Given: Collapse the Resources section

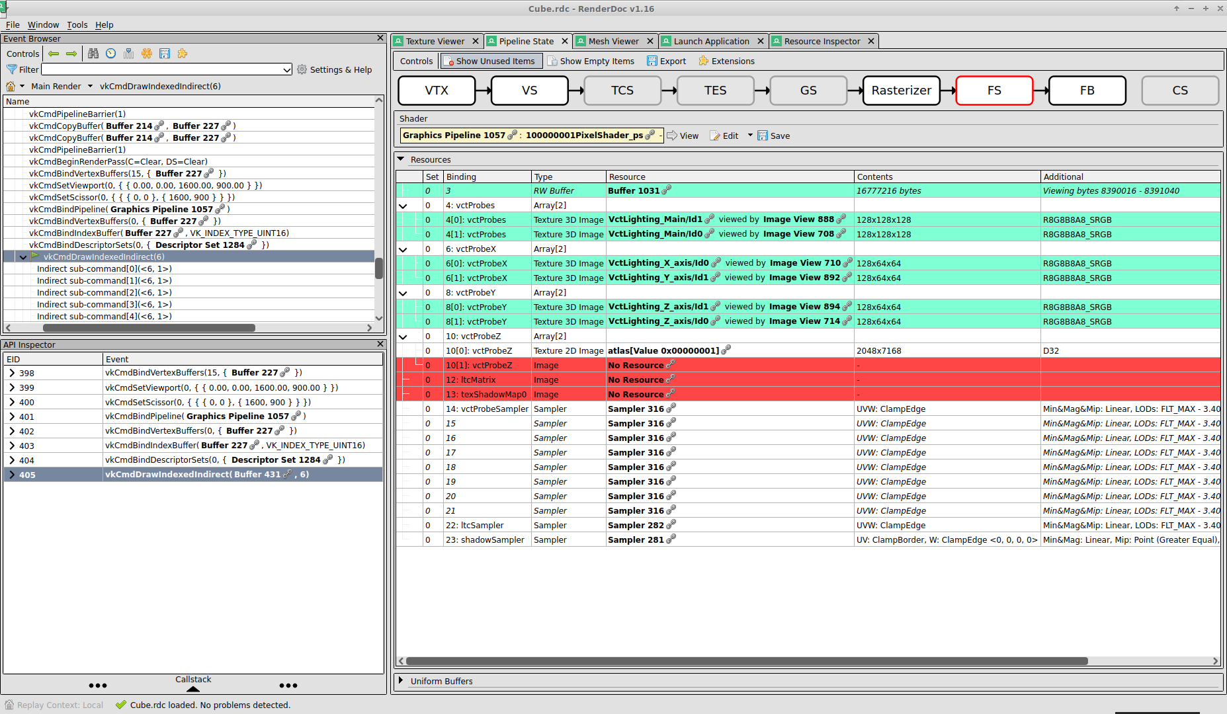Looking at the screenshot, I should click(401, 159).
